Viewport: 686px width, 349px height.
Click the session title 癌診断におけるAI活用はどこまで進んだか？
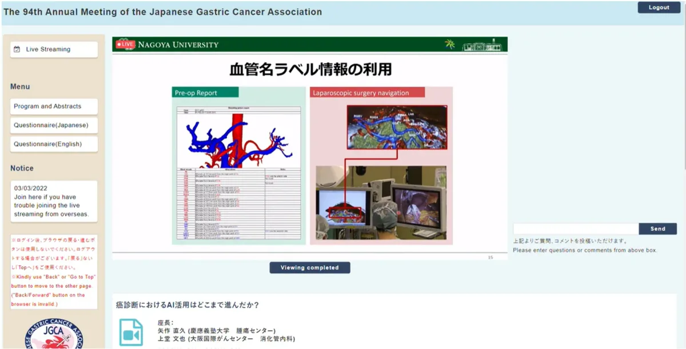click(188, 305)
